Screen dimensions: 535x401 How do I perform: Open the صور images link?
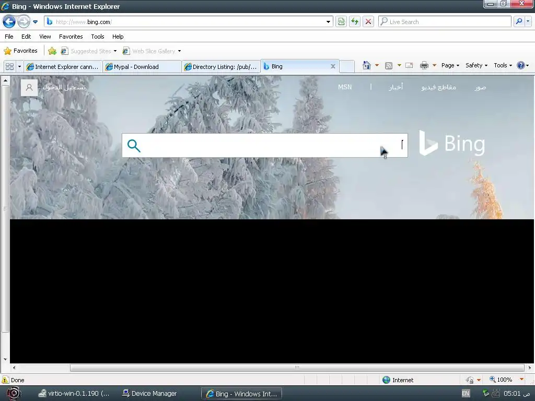pyautogui.click(x=480, y=87)
